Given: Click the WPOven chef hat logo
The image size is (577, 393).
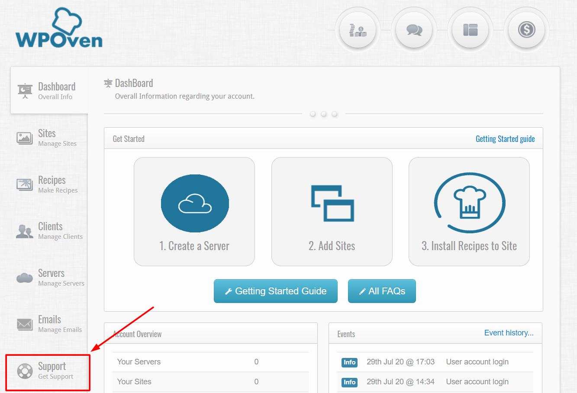Looking at the screenshot, I should (58, 27).
